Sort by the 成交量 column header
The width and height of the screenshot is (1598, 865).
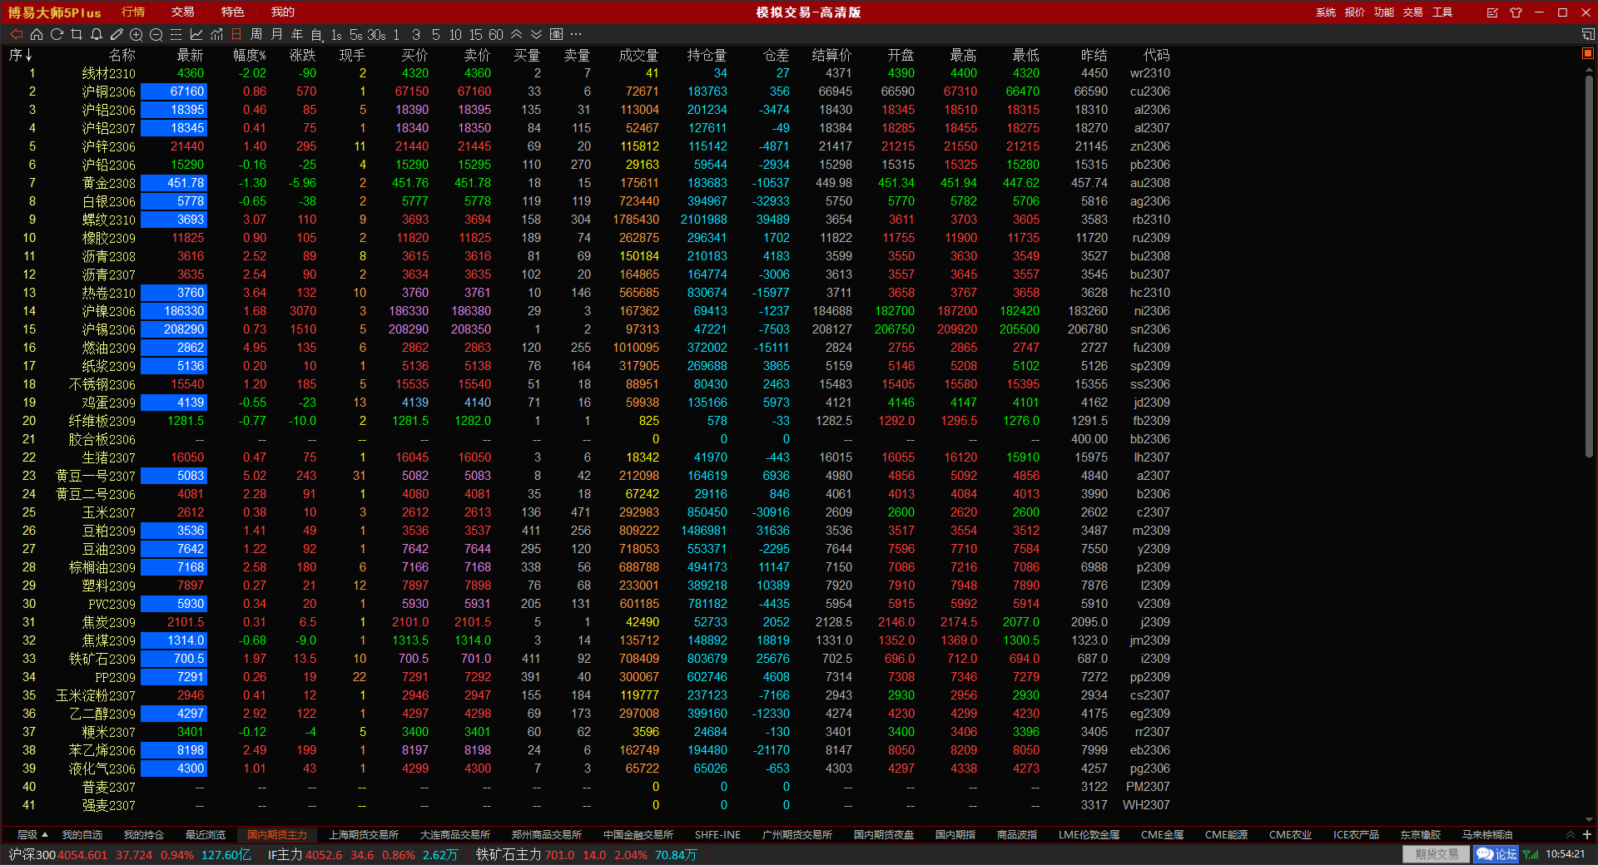tap(638, 55)
